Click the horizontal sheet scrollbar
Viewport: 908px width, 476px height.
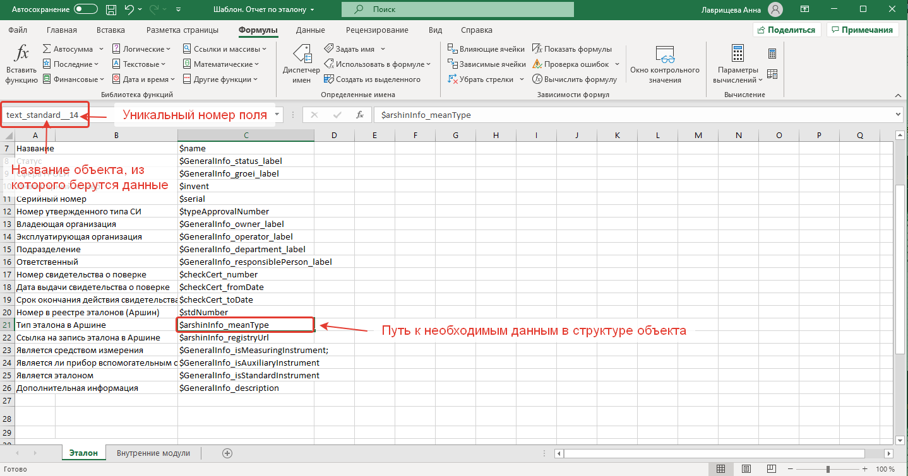pyautogui.click(x=715, y=453)
